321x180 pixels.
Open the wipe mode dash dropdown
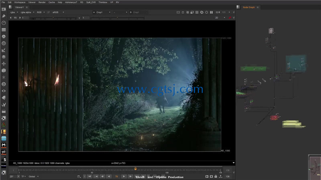click(x=120, y=12)
